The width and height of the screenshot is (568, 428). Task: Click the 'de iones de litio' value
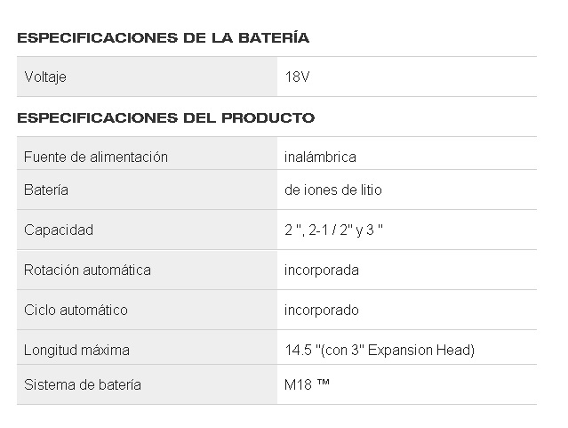tap(333, 190)
